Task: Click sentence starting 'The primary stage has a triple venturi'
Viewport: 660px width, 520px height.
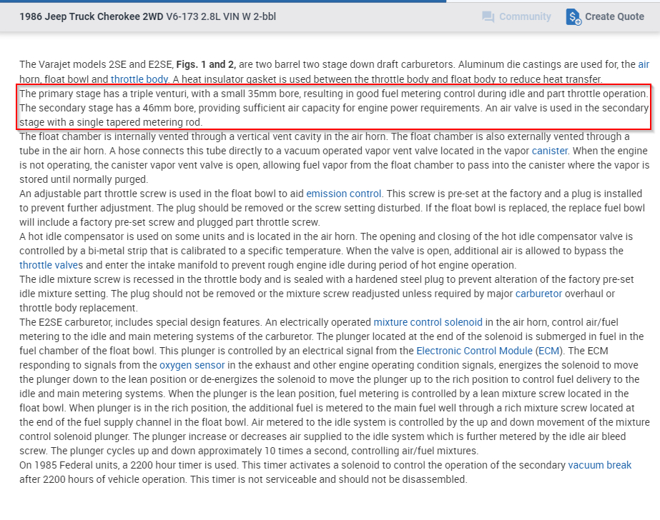Action: [333, 94]
